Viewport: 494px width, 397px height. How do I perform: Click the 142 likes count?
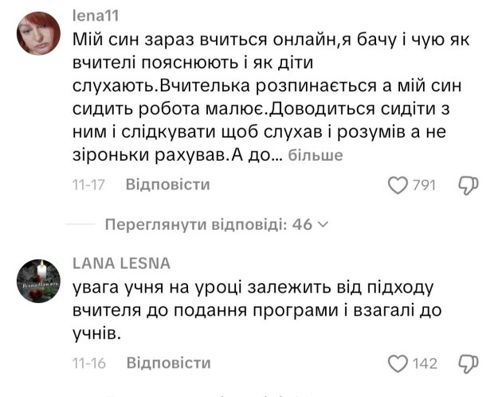(x=425, y=364)
